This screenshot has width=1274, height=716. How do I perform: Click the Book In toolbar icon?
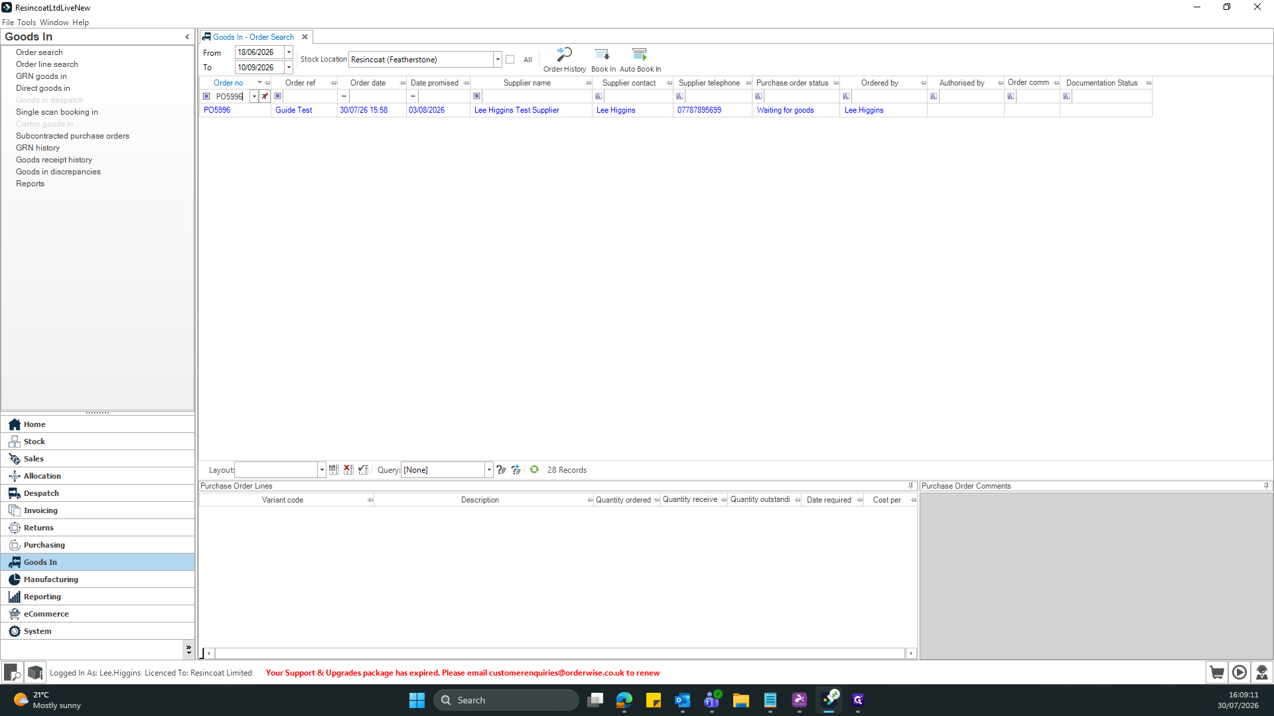tap(603, 60)
